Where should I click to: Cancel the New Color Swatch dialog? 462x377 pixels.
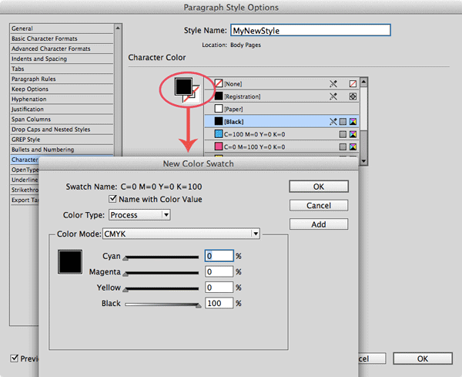tap(319, 205)
